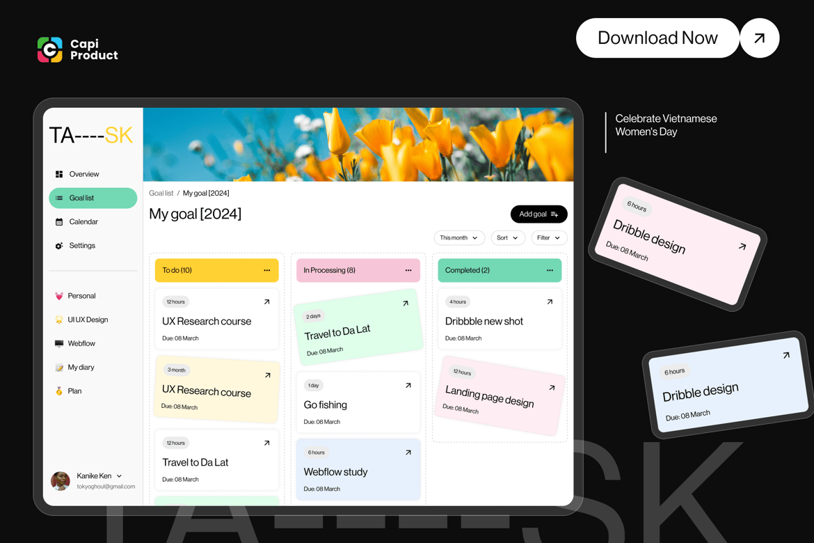Click the In Processing (8) column header

(x=358, y=270)
